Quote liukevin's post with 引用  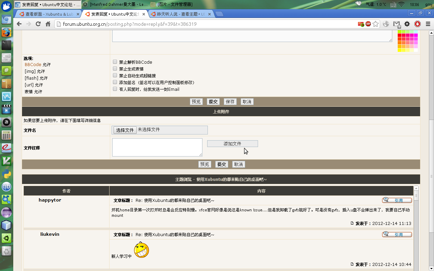click(397, 234)
